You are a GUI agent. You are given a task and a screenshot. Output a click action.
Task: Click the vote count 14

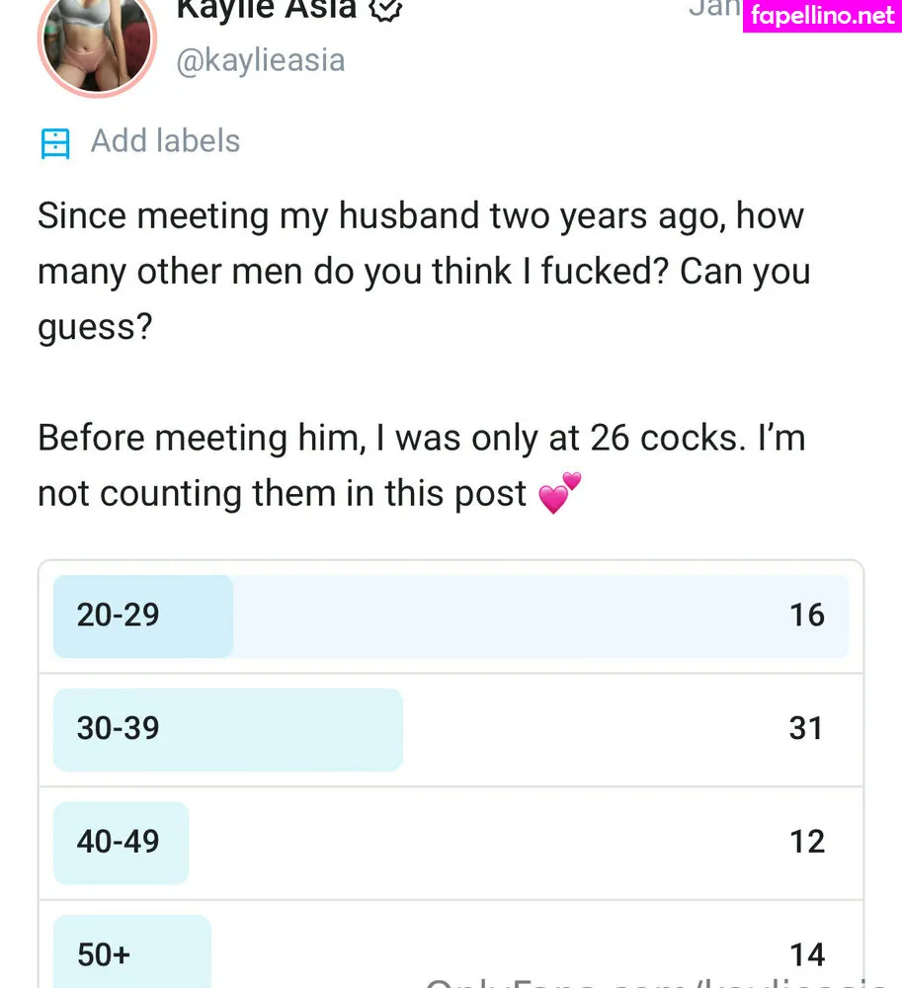click(807, 955)
